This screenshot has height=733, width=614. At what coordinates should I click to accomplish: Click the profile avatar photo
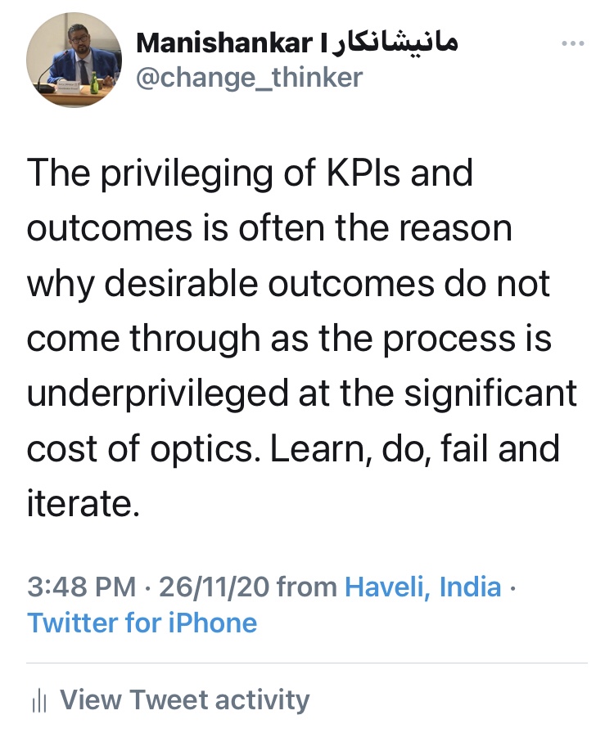pos(74,61)
